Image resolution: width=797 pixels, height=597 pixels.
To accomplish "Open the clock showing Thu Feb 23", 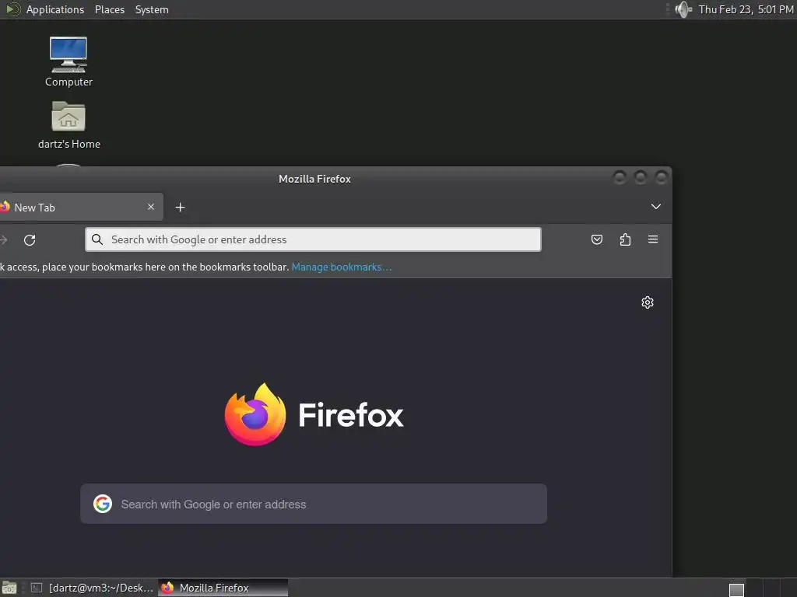I will point(746,9).
